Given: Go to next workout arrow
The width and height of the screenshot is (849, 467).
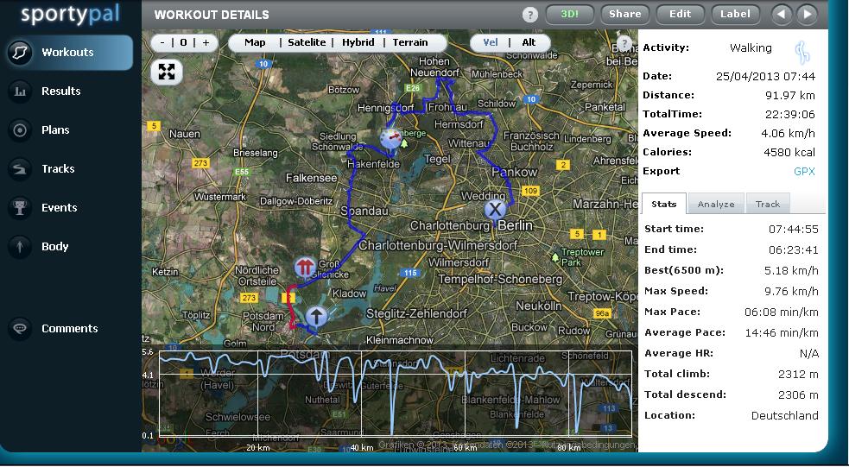Looking at the screenshot, I should (x=807, y=14).
